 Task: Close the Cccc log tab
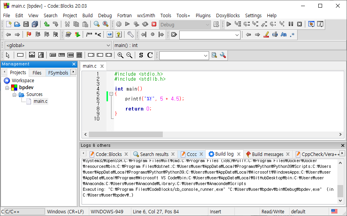pos(201,154)
